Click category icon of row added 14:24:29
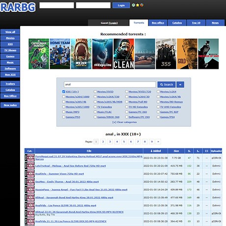 [x=29, y=190]
